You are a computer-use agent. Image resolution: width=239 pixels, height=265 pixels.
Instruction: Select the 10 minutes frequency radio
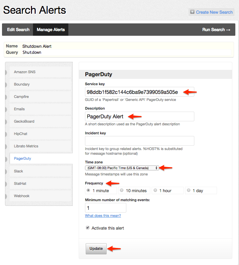tap(122, 190)
